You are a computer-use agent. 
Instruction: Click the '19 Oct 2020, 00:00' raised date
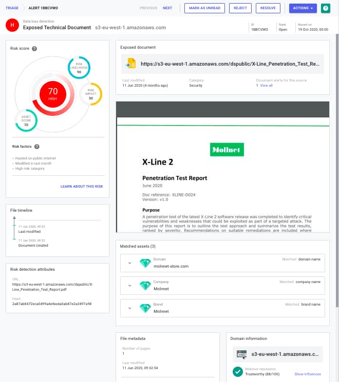(313, 29)
